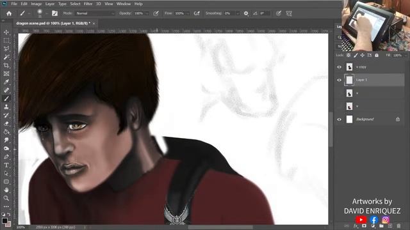Open the tool preset picker arrow
Screen dimensions: 410x230
coord(29,13)
